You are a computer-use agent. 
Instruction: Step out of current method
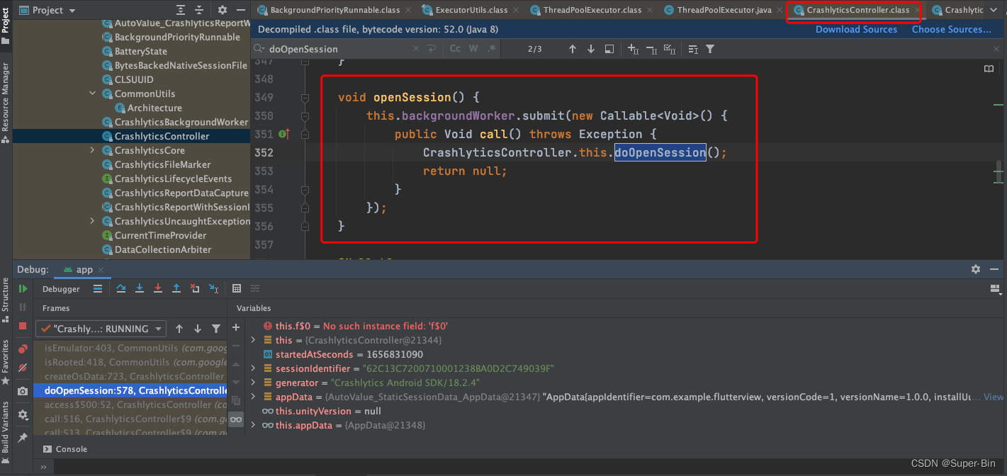pyautogui.click(x=176, y=288)
